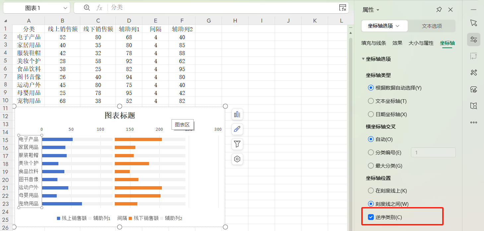
Task: Open the chart elements quick settings icon
Action: point(237,114)
